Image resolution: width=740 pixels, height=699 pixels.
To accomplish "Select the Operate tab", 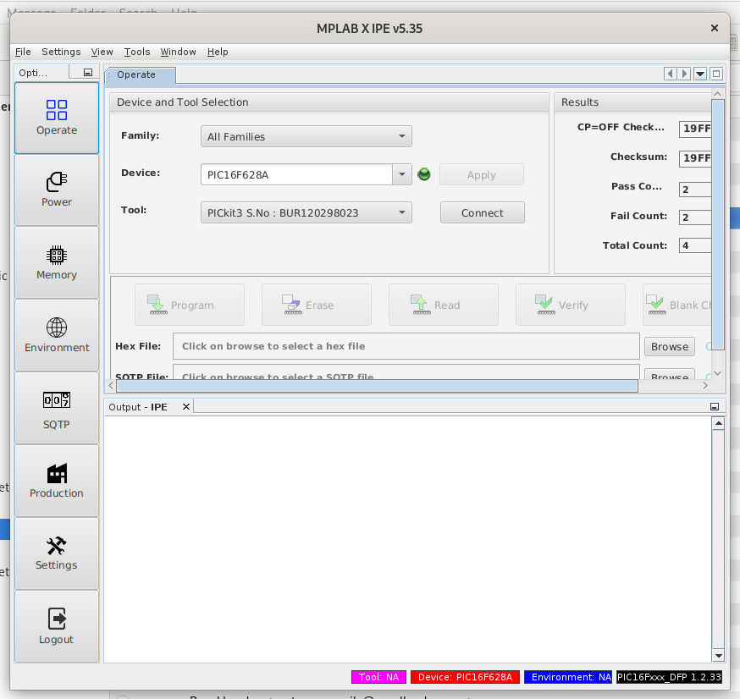I will click(x=141, y=75).
